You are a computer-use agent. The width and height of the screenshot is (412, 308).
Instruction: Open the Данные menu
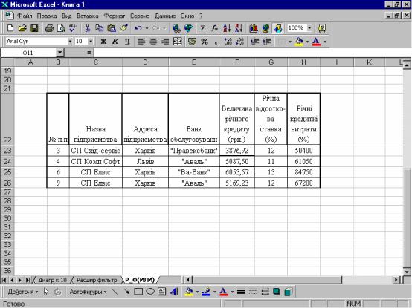pyautogui.click(x=165, y=16)
